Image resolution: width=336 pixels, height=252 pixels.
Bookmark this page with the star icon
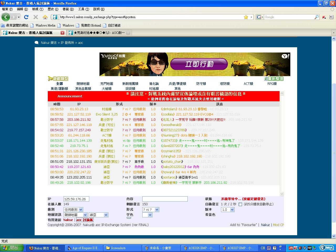pos(246,17)
